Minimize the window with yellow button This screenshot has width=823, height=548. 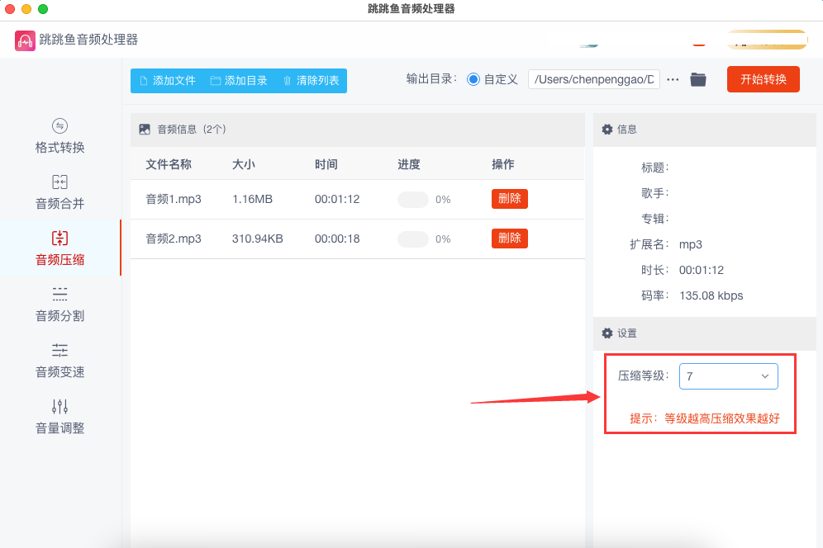(x=26, y=9)
